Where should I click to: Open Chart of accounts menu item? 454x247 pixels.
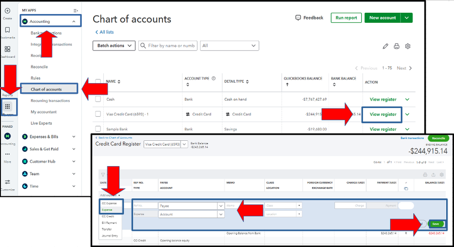(x=46, y=89)
